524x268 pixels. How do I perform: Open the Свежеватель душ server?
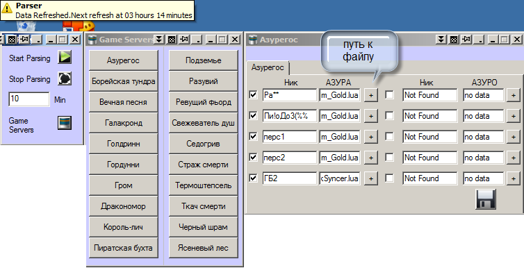[x=203, y=123]
